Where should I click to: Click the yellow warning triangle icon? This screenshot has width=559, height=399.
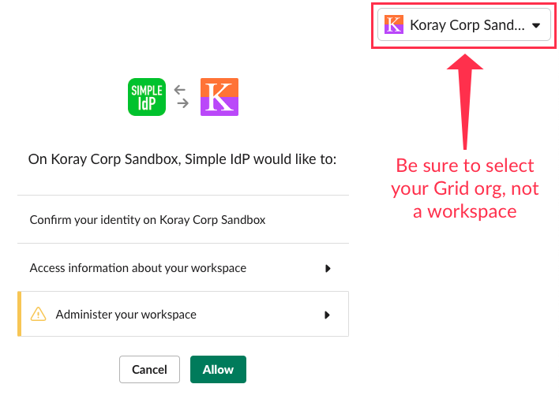tap(38, 315)
